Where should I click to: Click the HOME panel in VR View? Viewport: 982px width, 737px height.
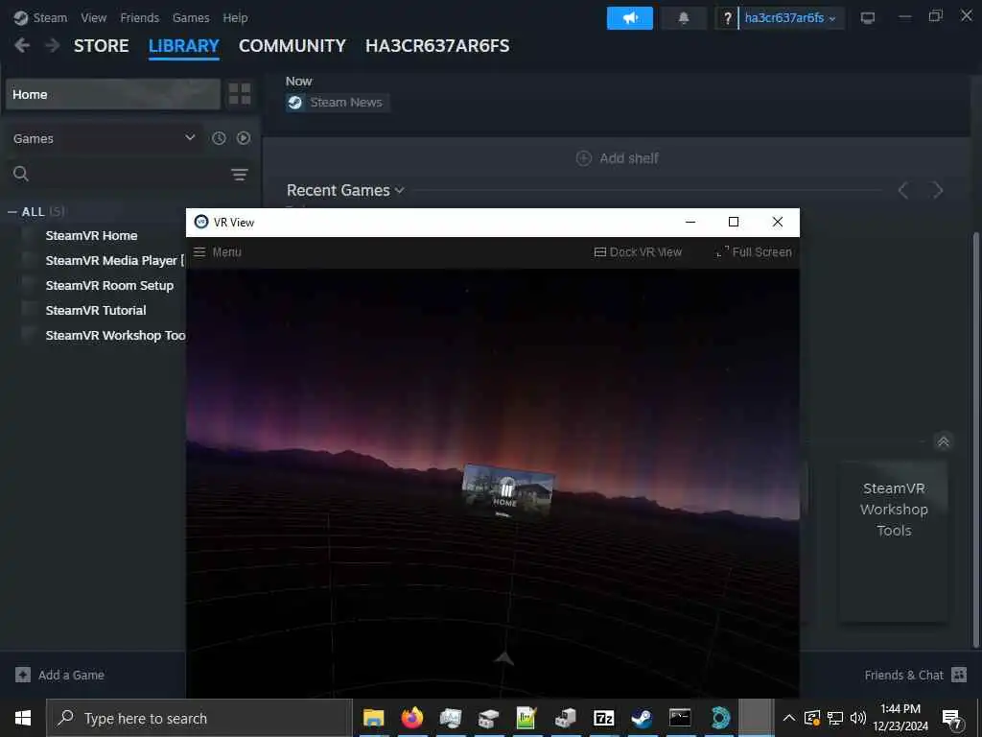pyautogui.click(x=507, y=492)
